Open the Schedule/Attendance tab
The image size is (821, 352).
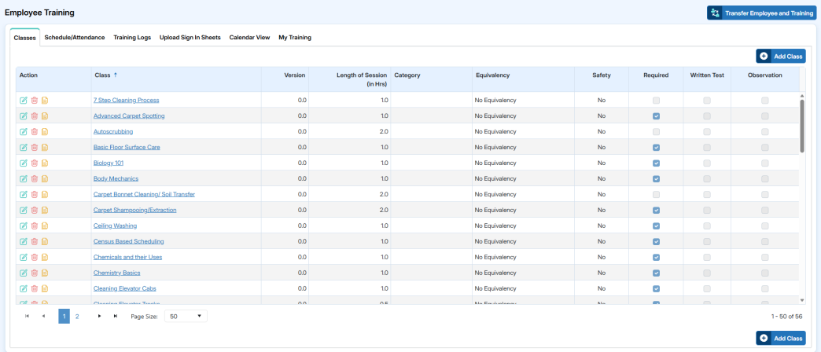(x=75, y=38)
